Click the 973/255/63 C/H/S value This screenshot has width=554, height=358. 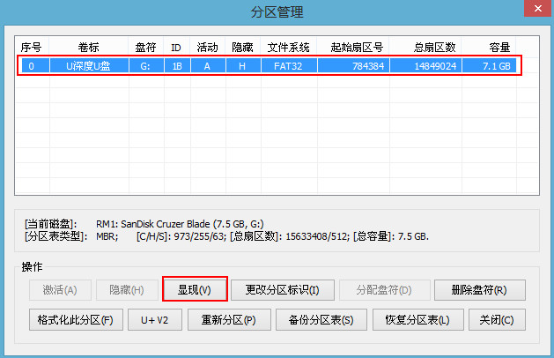tap(200, 236)
